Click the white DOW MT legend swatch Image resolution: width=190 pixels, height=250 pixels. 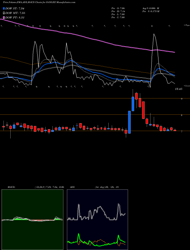click(x=4, y=13)
